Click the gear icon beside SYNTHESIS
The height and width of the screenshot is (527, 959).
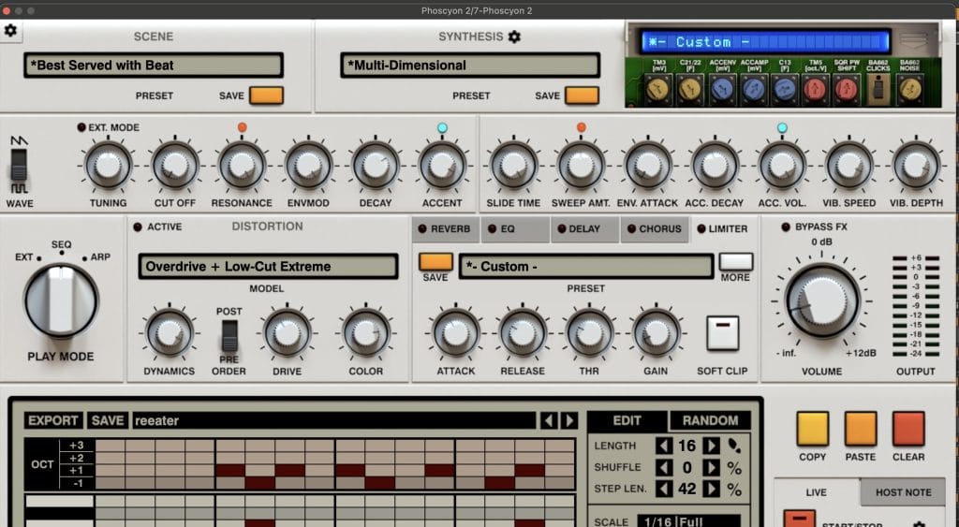[513, 37]
